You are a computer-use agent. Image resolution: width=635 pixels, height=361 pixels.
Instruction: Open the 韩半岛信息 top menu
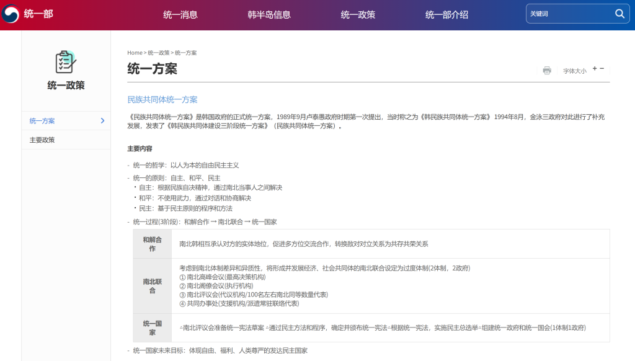[x=269, y=15]
